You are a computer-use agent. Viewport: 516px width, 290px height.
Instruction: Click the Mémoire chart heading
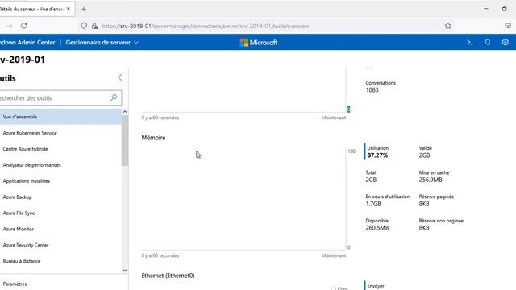153,138
